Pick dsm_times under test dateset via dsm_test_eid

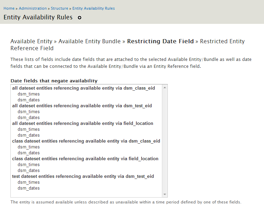29,182
